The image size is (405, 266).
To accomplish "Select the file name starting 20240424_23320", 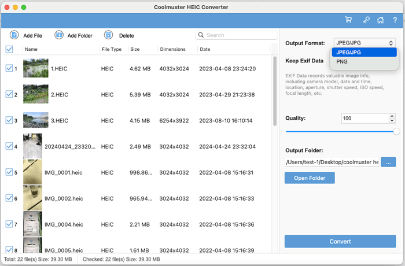I will (70, 147).
